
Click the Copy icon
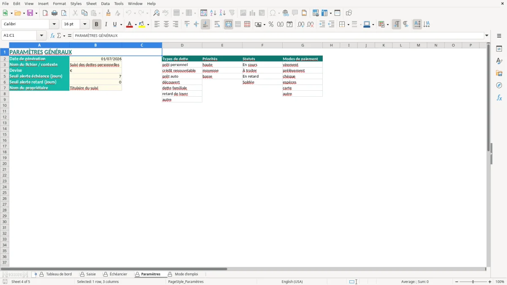pyautogui.click(x=84, y=13)
